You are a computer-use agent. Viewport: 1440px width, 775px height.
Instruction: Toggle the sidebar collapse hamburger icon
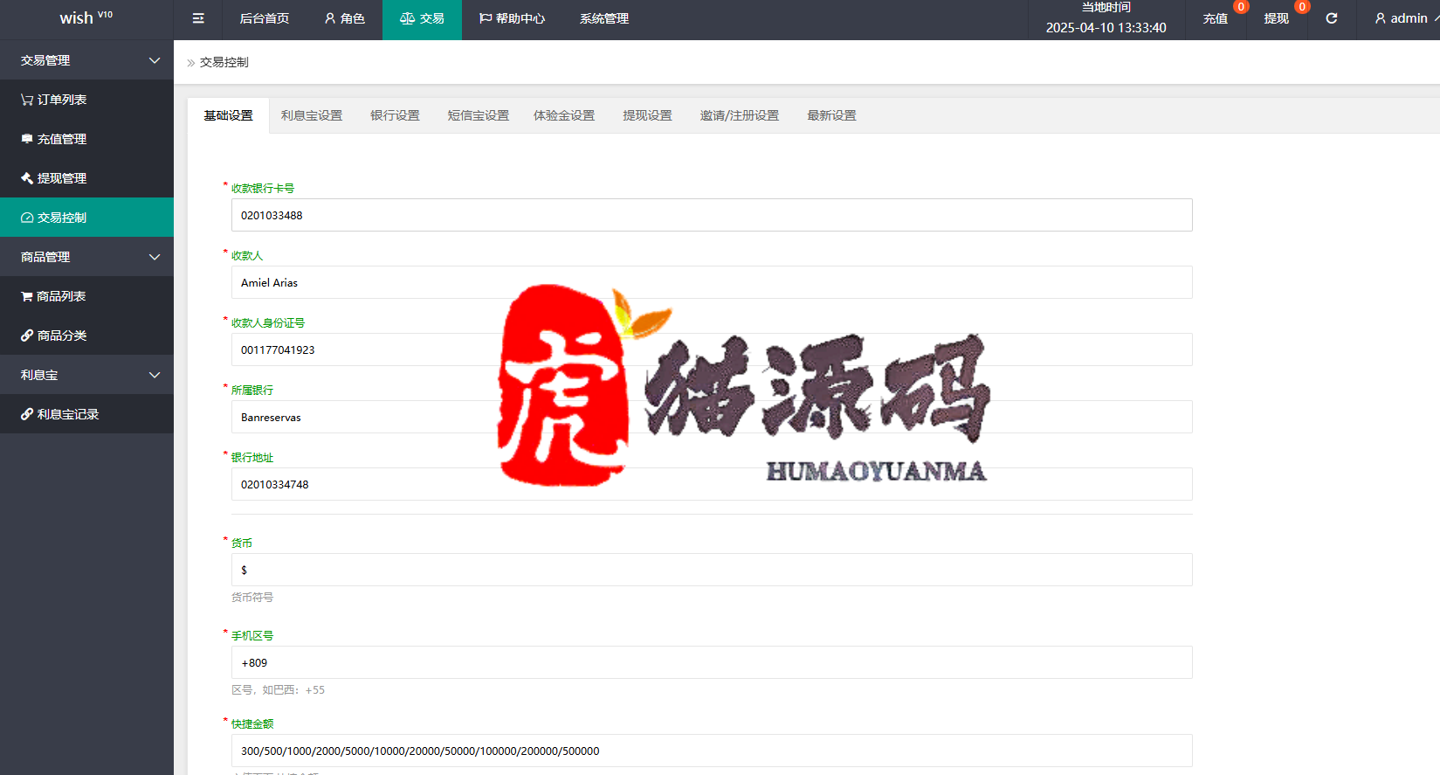(x=198, y=18)
